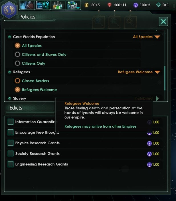The height and width of the screenshot is (201, 176).
Task: Click the energy credits lightning icon
Action: [87, 5]
